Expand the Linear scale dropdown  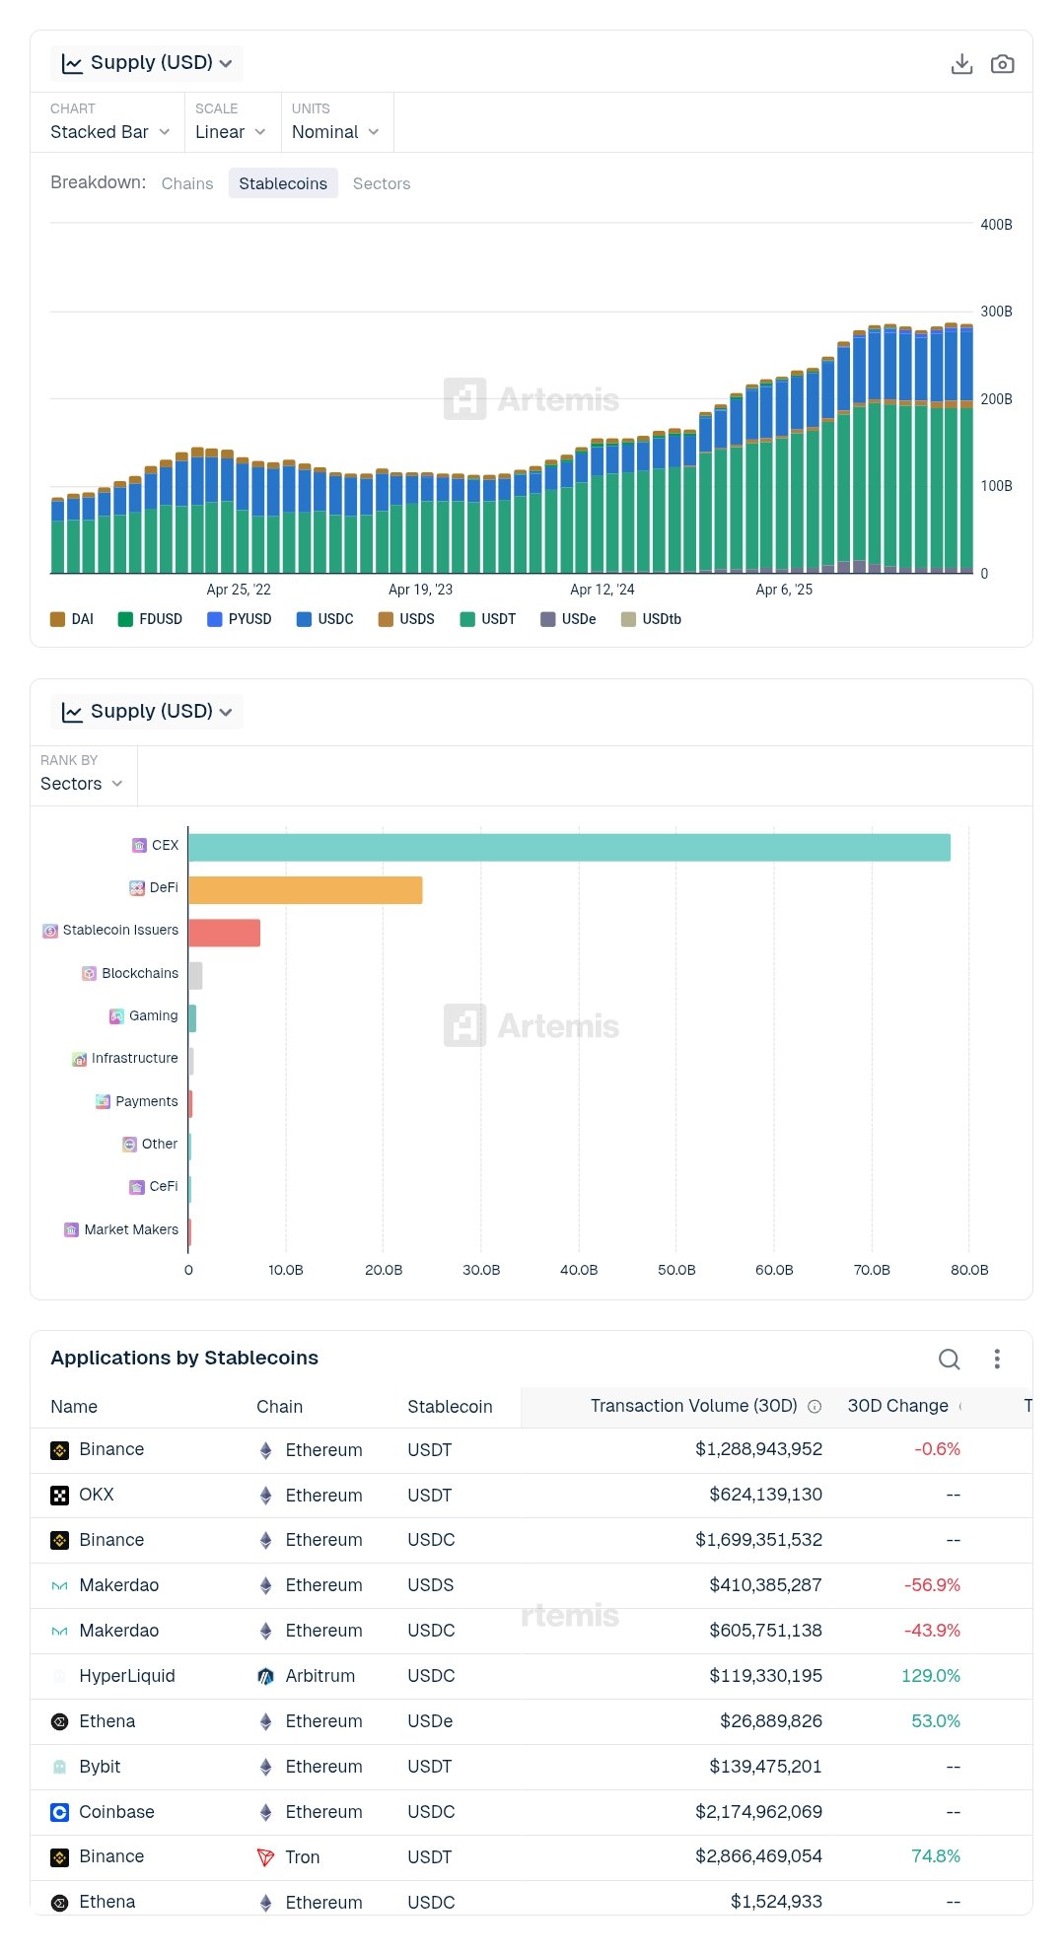click(231, 132)
